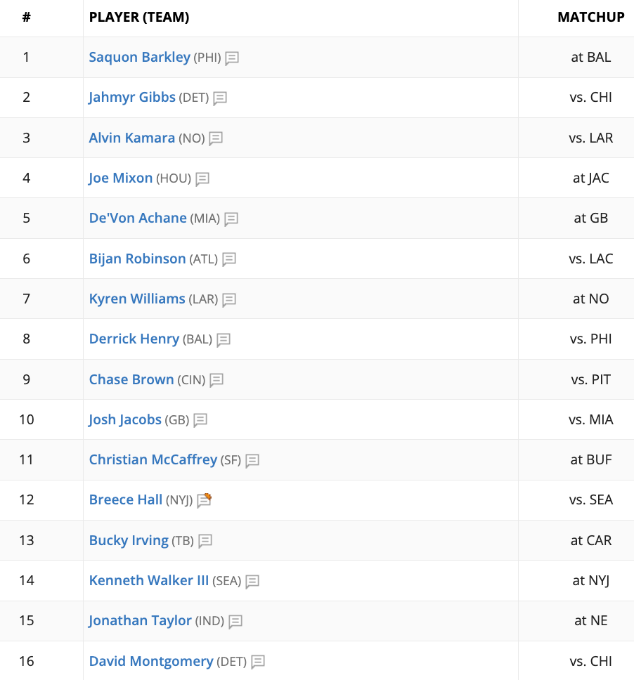Select Kenneth Walker III link
This screenshot has width=634, height=680.
(149, 581)
